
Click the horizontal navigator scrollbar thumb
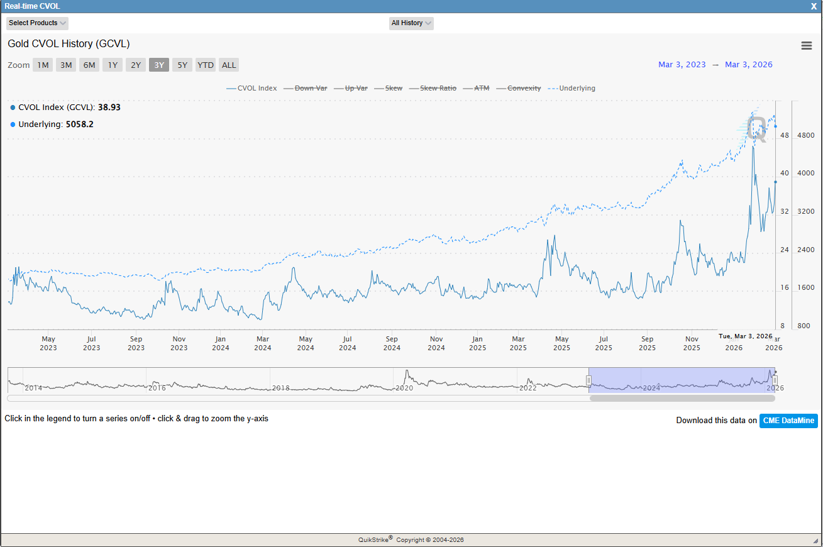coord(682,398)
